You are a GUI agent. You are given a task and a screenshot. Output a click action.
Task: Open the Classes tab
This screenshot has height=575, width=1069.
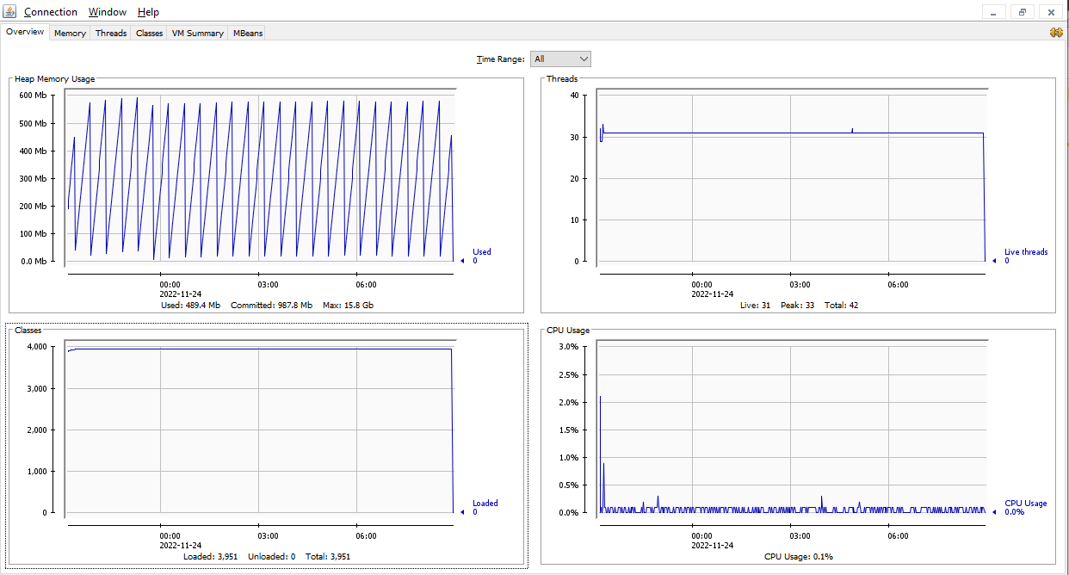[x=149, y=33]
